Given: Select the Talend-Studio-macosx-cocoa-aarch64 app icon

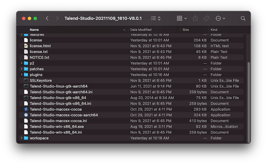Looking at the screenshot, I should (x=26, y=115).
